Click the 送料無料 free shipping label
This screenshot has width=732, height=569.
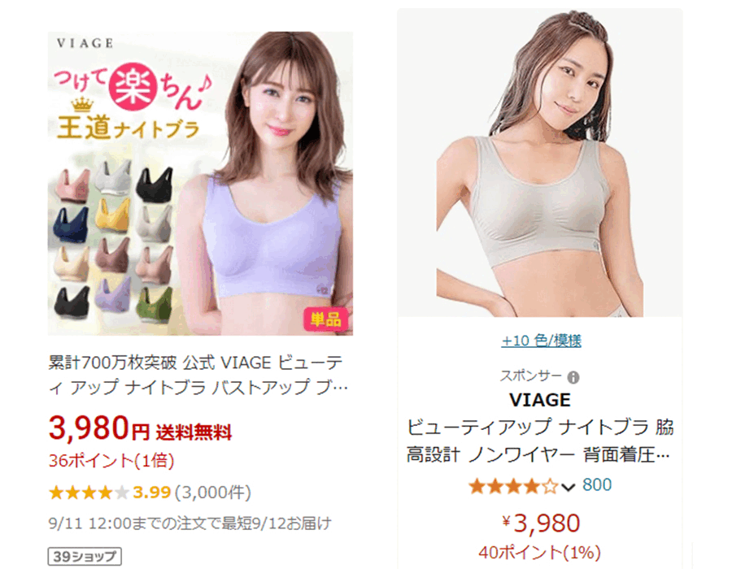coord(194,432)
